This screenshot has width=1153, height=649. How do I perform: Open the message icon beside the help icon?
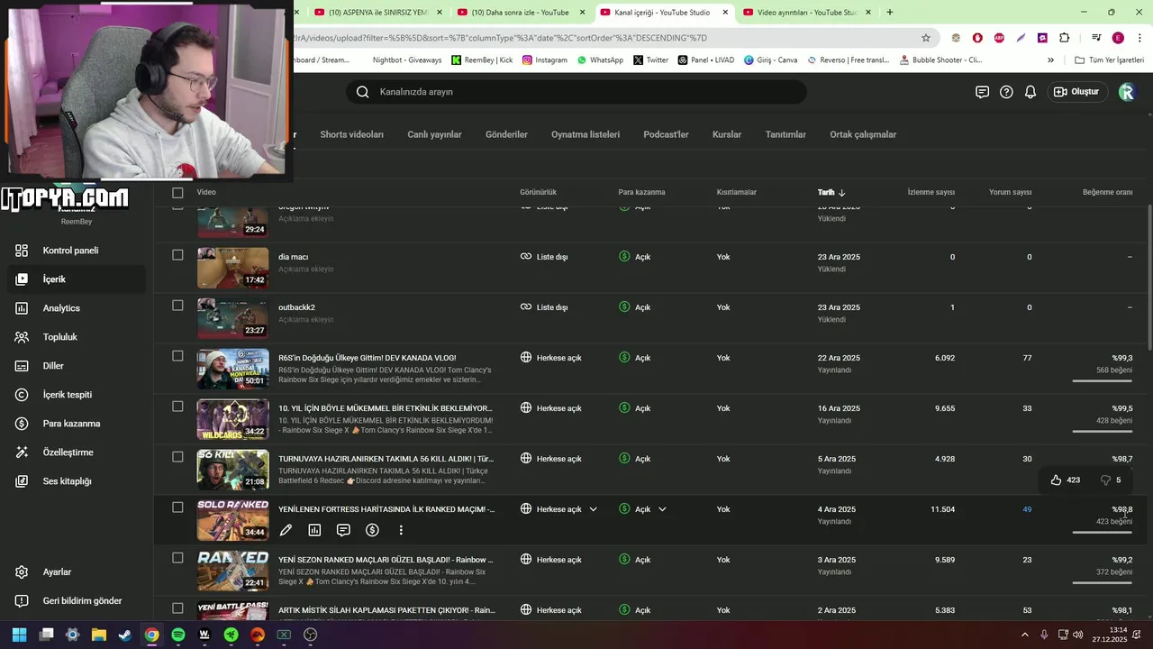pos(982,92)
